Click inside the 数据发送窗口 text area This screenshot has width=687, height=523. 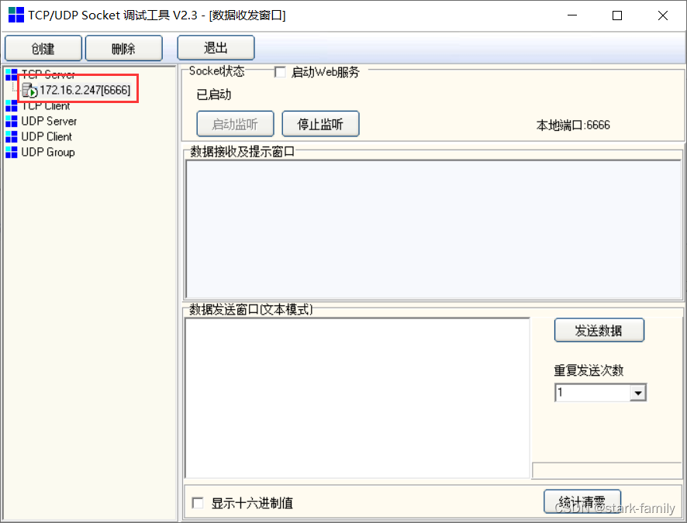[x=357, y=395]
